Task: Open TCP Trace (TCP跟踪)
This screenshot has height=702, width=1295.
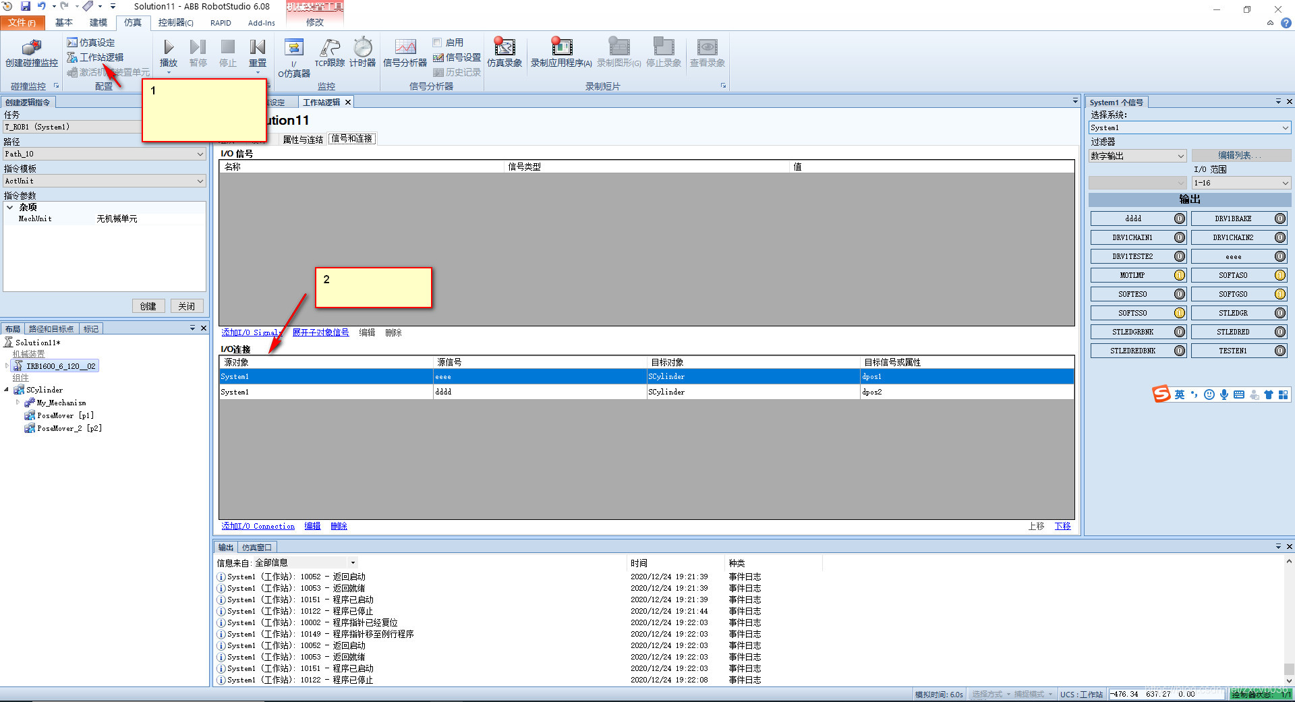Action: point(330,53)
